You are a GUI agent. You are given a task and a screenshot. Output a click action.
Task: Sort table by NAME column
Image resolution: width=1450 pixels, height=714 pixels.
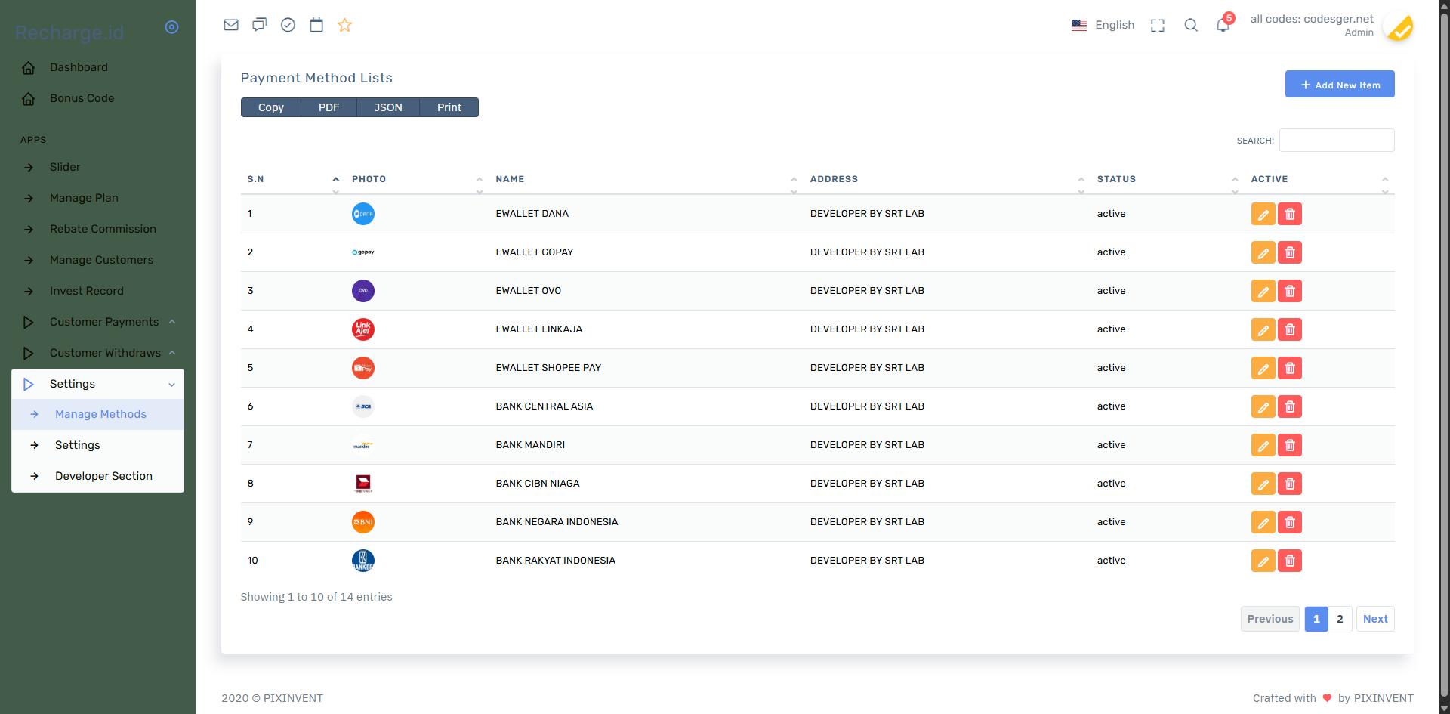pos(646,179)
